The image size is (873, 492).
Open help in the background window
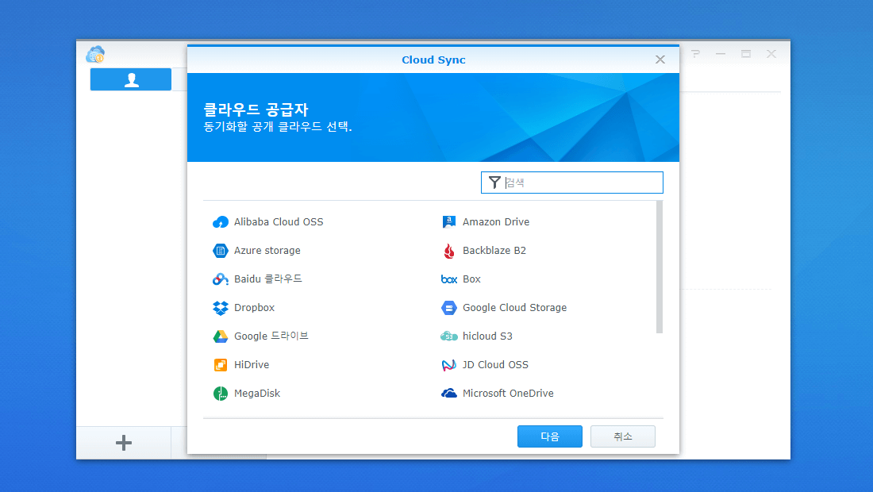click(x=695, y=54)
